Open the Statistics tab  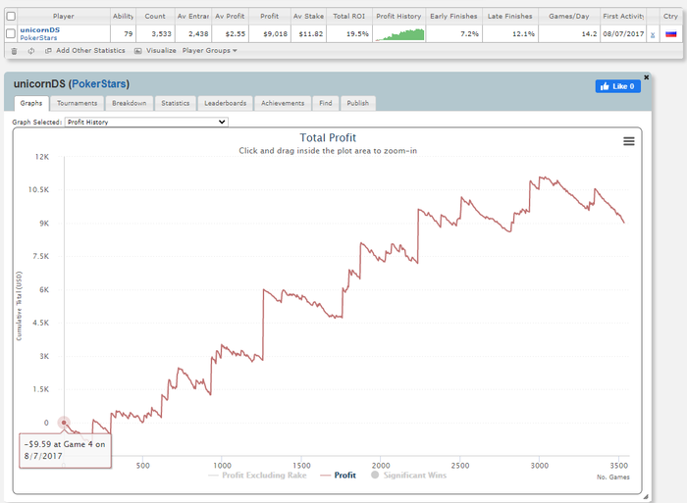point(176,103)
